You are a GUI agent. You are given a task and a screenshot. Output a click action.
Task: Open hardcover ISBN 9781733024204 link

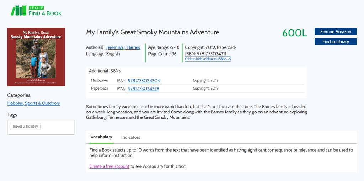(144, 81)
